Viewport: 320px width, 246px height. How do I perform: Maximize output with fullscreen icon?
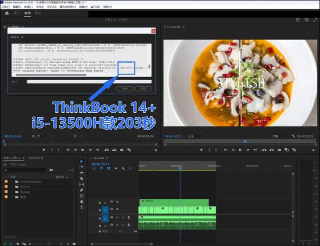[315, 20]
